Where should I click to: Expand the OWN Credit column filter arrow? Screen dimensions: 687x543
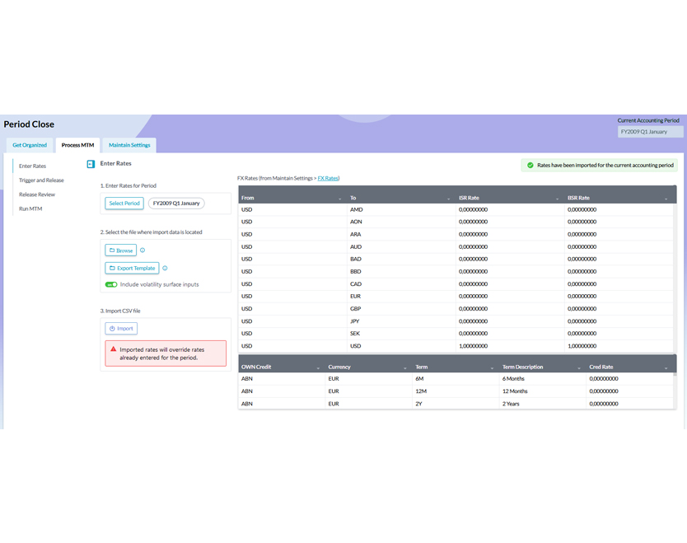tap(318, 367)
